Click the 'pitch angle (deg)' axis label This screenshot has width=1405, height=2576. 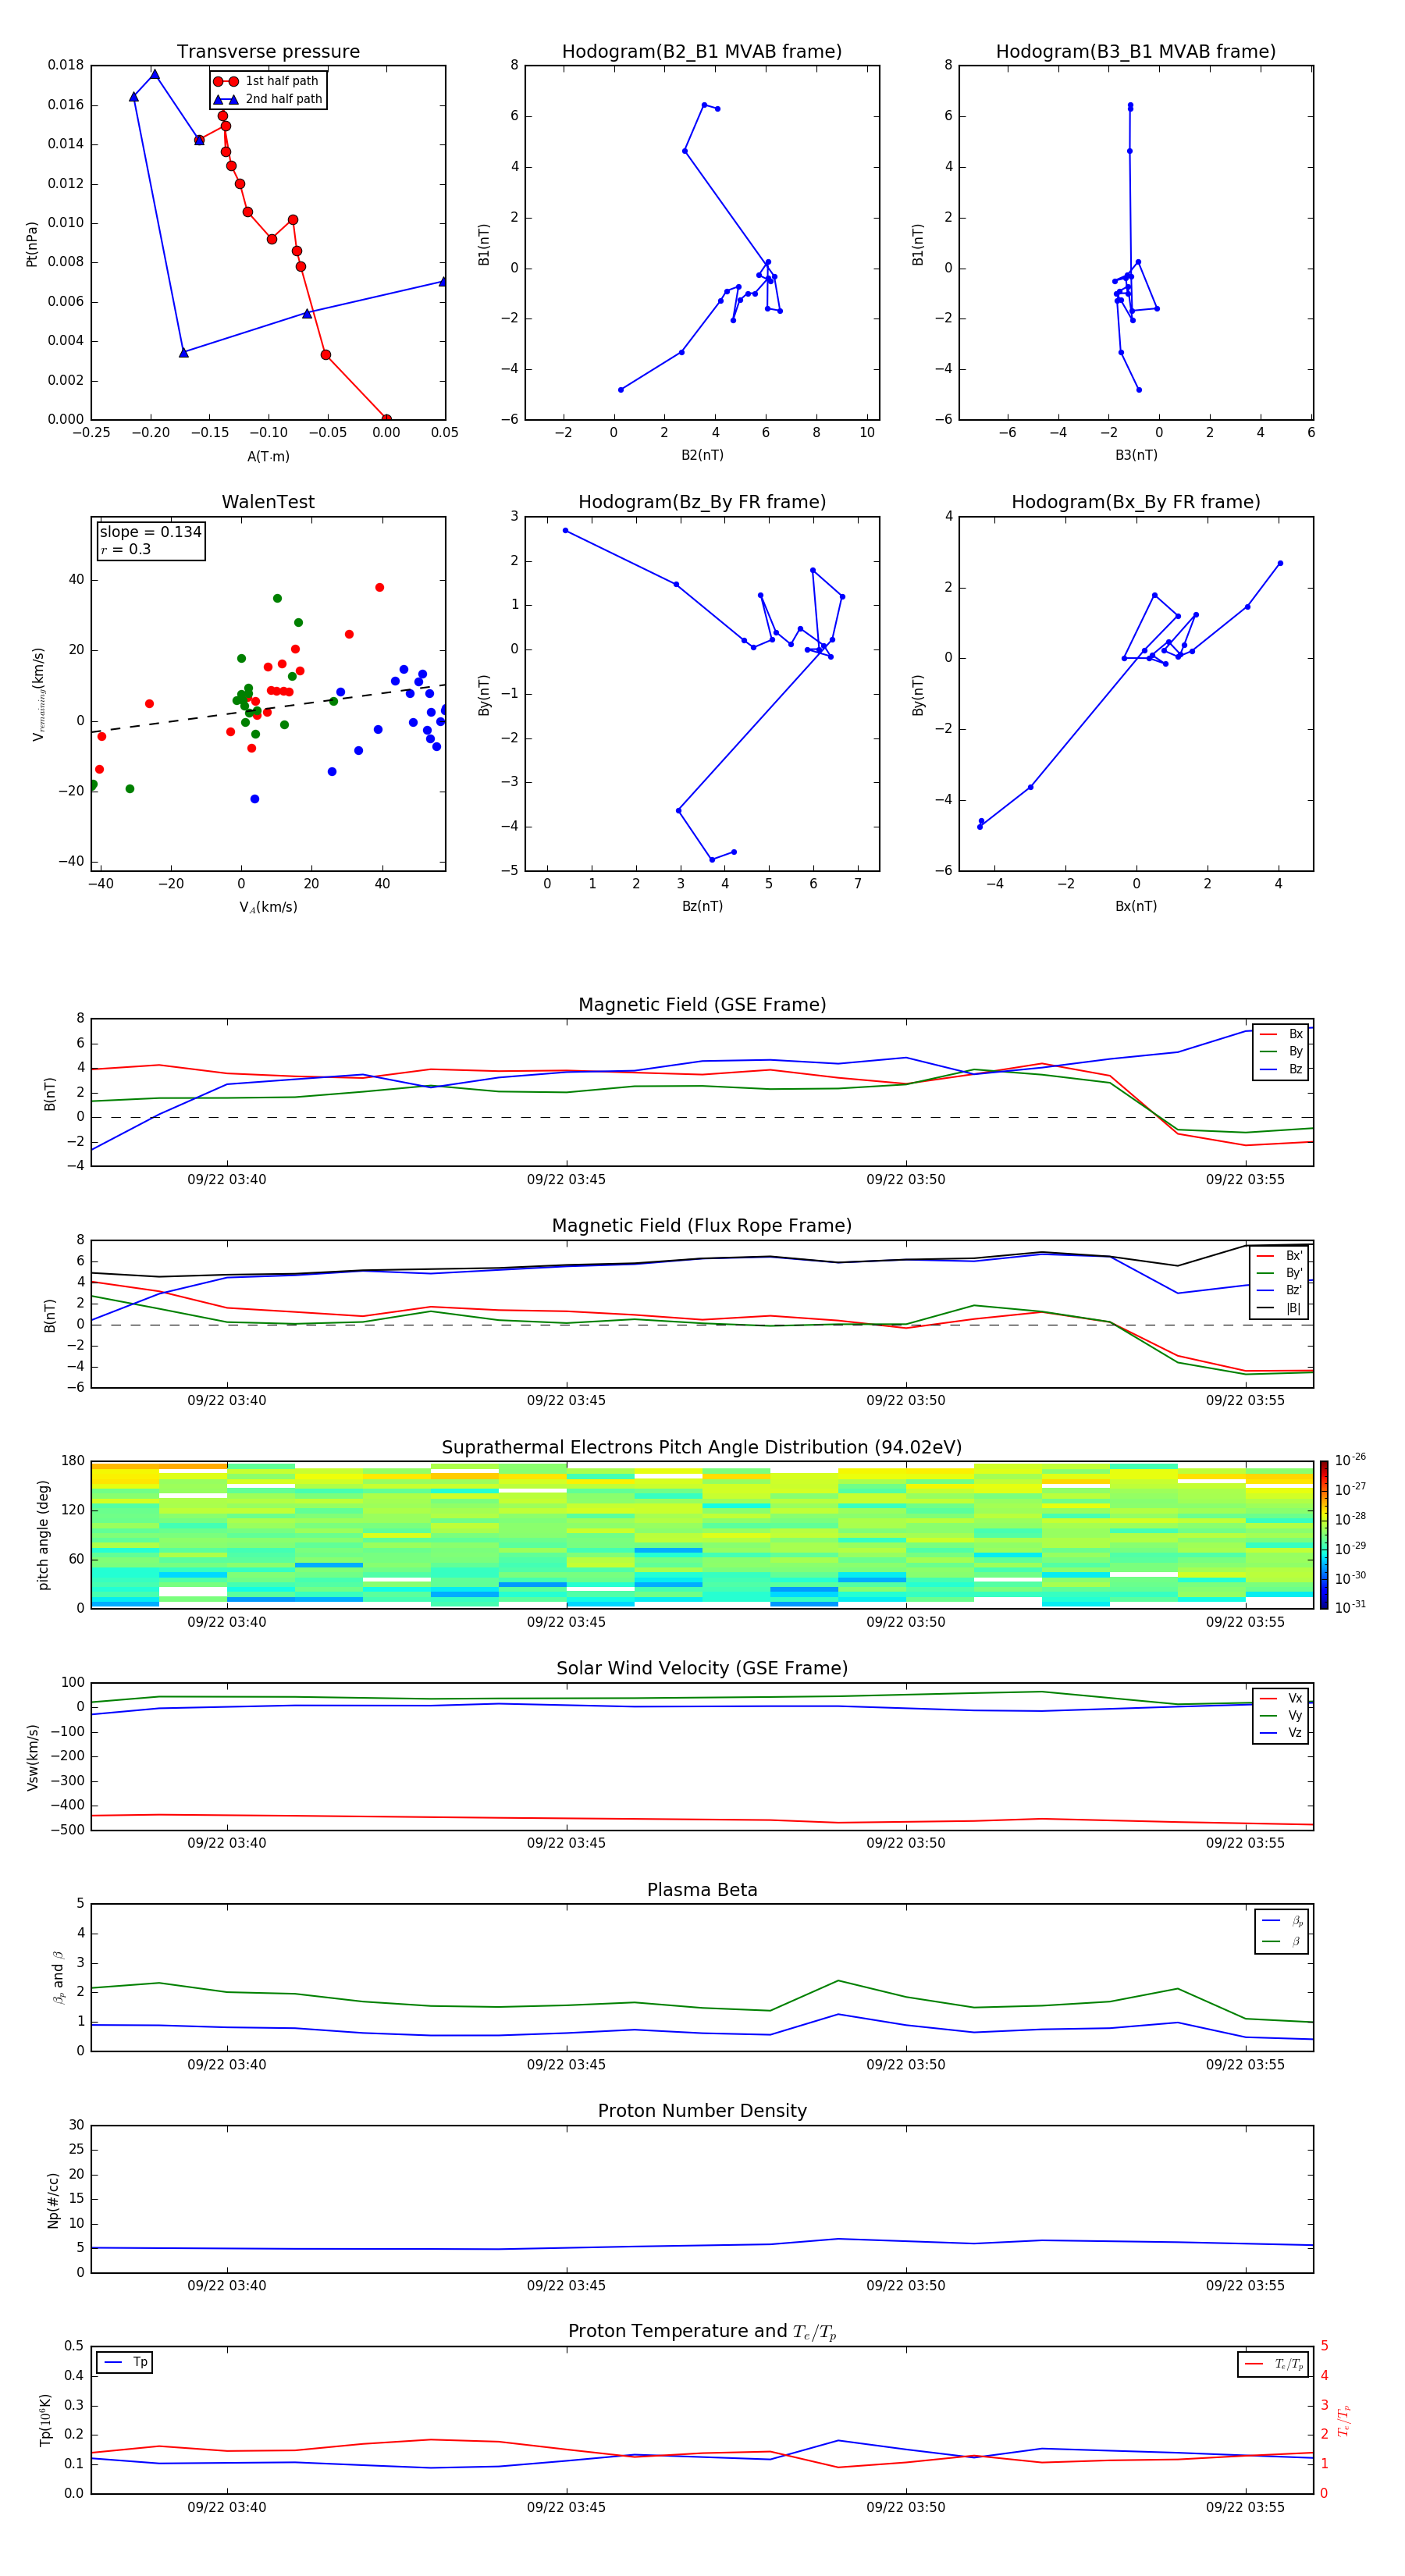pyautogui.click(x=43, y=1535)
